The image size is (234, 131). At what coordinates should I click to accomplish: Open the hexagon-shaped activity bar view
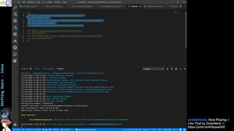tap(15, 48)
